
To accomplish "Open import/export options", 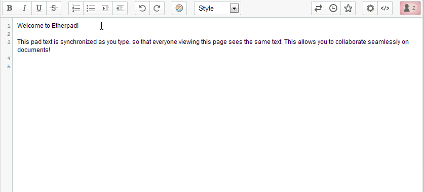I will 319,8.
